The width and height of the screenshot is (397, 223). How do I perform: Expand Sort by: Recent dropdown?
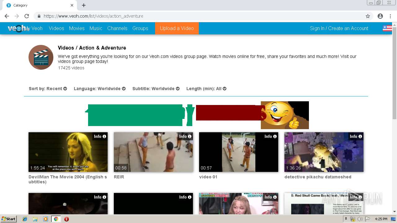coord(48,89)
